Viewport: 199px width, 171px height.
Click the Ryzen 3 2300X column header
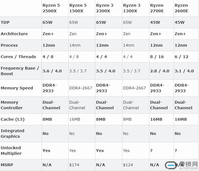point(105,8)
